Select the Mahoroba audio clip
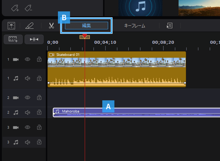This screenshot has width=220, height=161. pos(136,112)
